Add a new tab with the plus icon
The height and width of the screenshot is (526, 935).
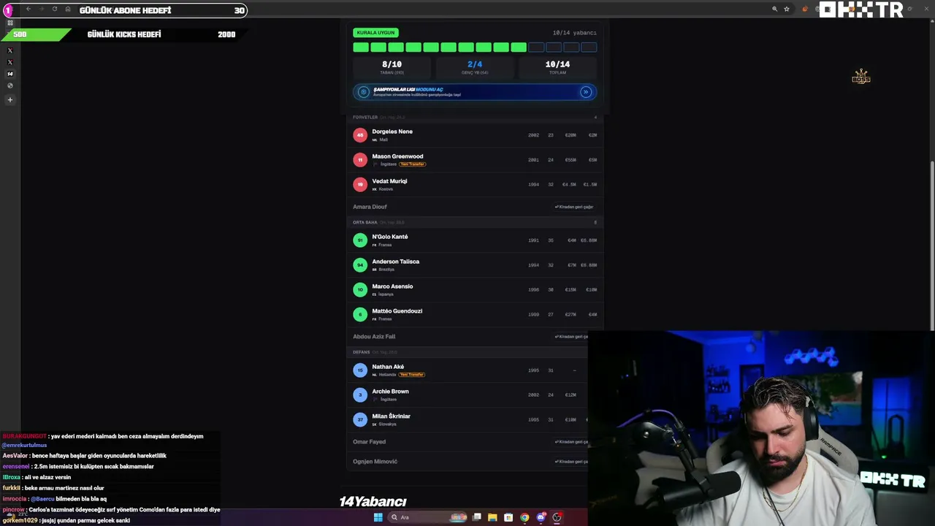pos(10,99)
